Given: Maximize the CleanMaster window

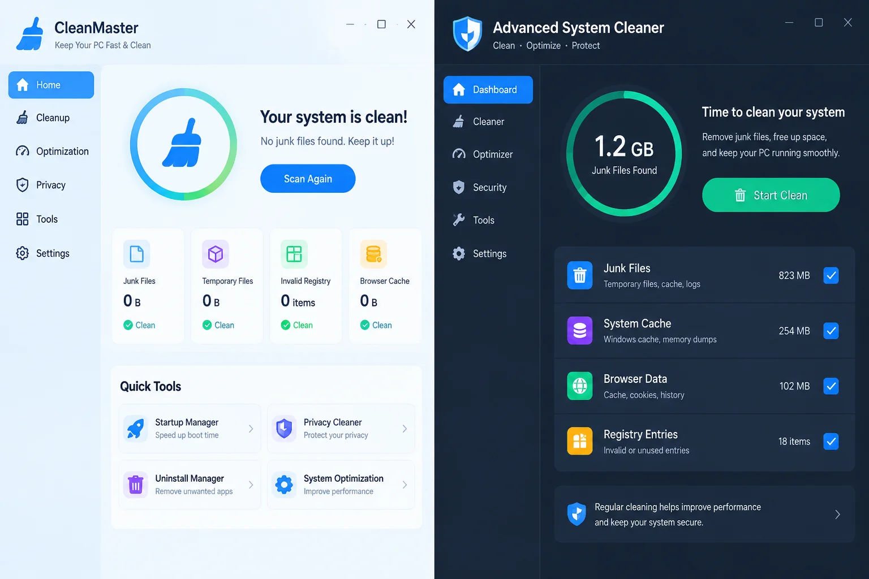Looking at the screenshot, I should pyautogui.click(x=381, y=24).
